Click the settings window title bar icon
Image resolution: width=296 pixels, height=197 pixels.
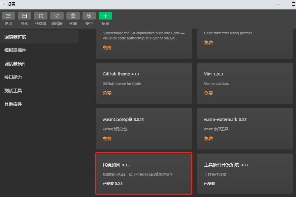[x=4, y=4]
